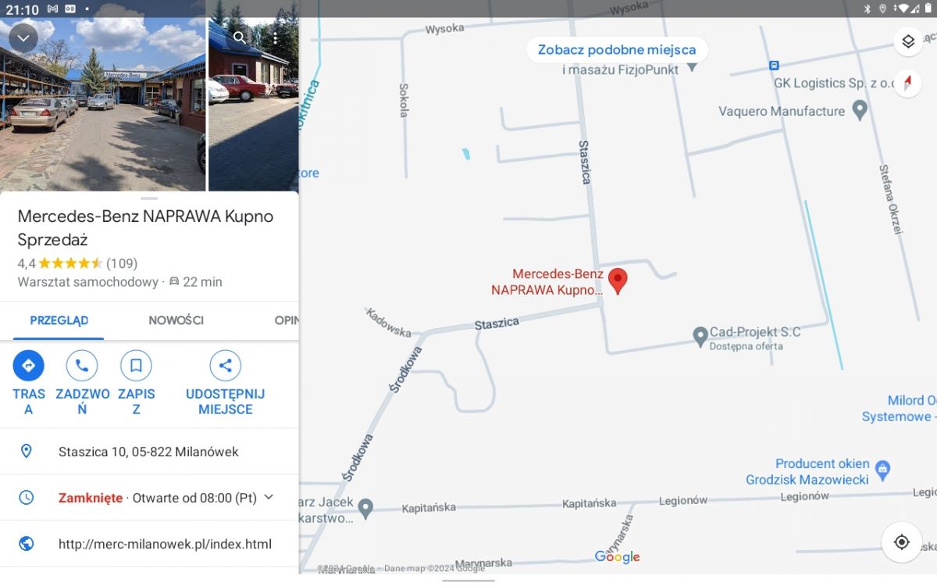Switch to the Nowości tab
Screen dimensions: 937x586
click(x=176, y=320)
